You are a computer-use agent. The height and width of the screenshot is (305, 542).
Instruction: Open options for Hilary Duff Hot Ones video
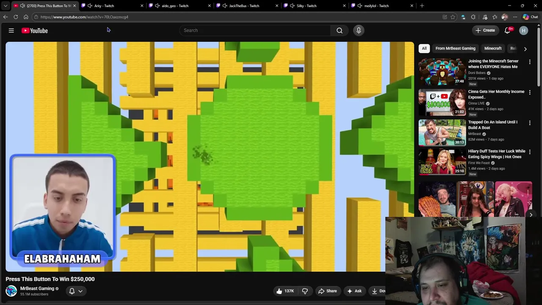tap(530, 152)
